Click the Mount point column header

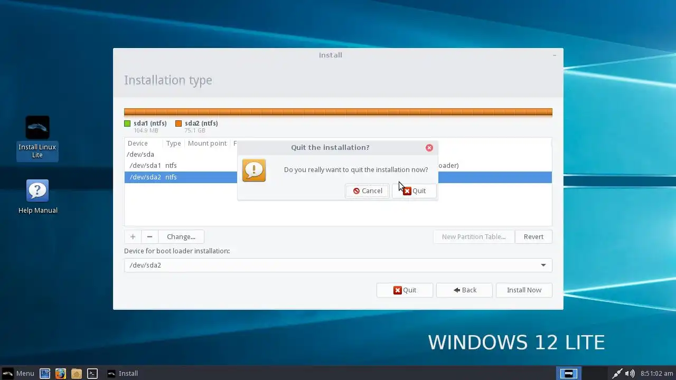pyautogui.click(x=207, y=143)
